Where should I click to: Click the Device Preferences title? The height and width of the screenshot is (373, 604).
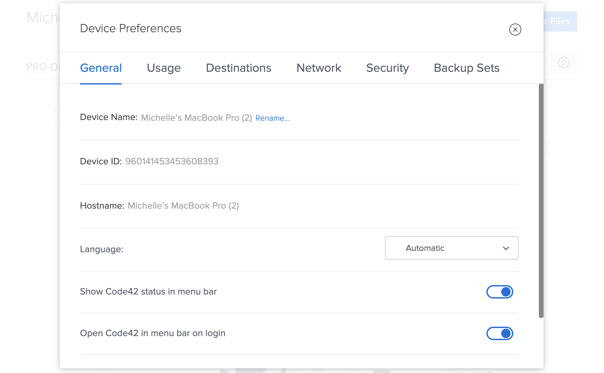coord(131,29)
